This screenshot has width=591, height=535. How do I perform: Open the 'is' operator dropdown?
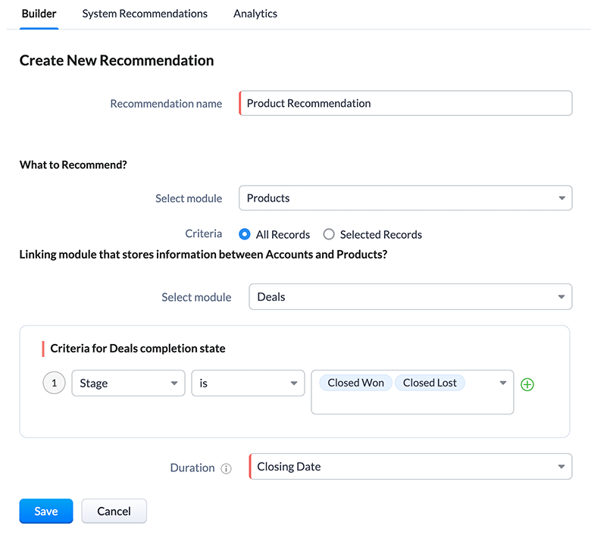248,383
